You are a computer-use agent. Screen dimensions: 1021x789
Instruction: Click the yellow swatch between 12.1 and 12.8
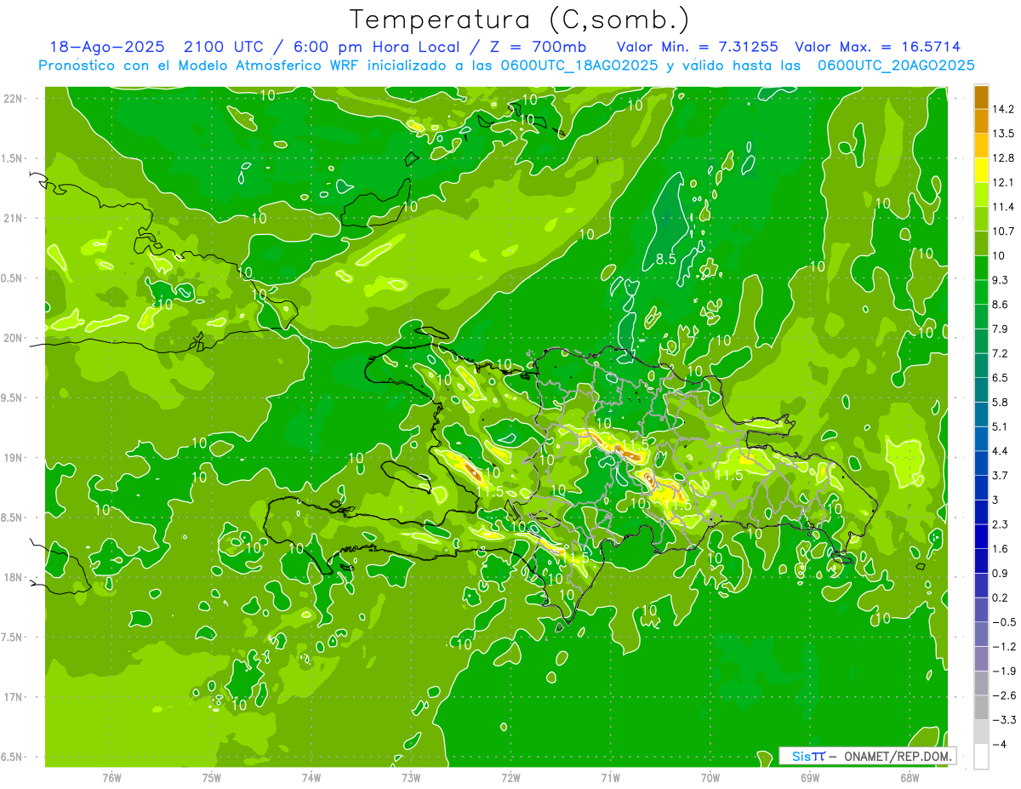pos(981,170)
